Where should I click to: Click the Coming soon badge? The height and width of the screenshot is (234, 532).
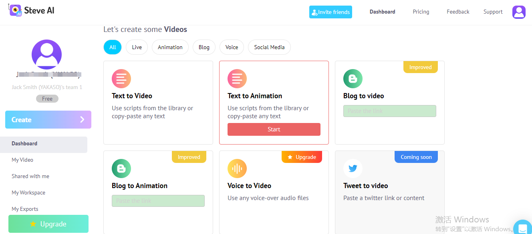click(416, 157)
